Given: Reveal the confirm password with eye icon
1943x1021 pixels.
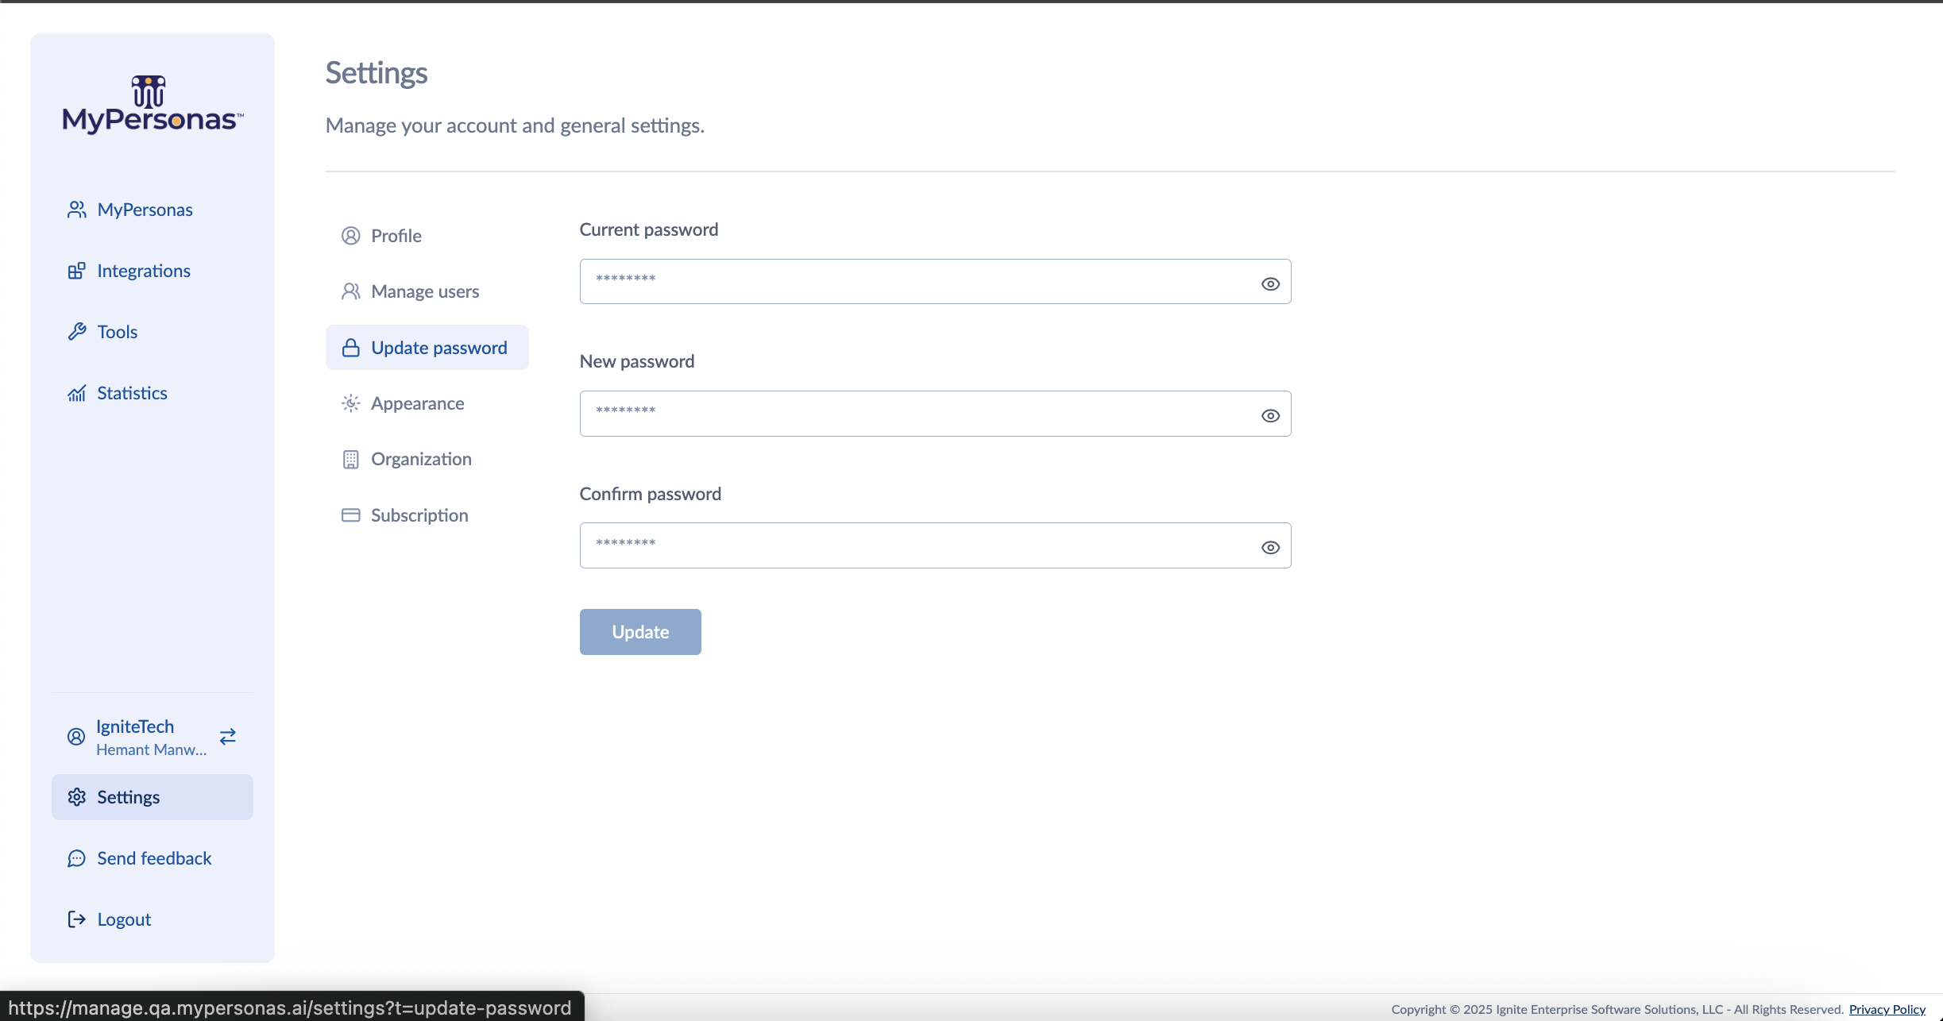Looking at the screenshot, I should [x=1270, y=548].
